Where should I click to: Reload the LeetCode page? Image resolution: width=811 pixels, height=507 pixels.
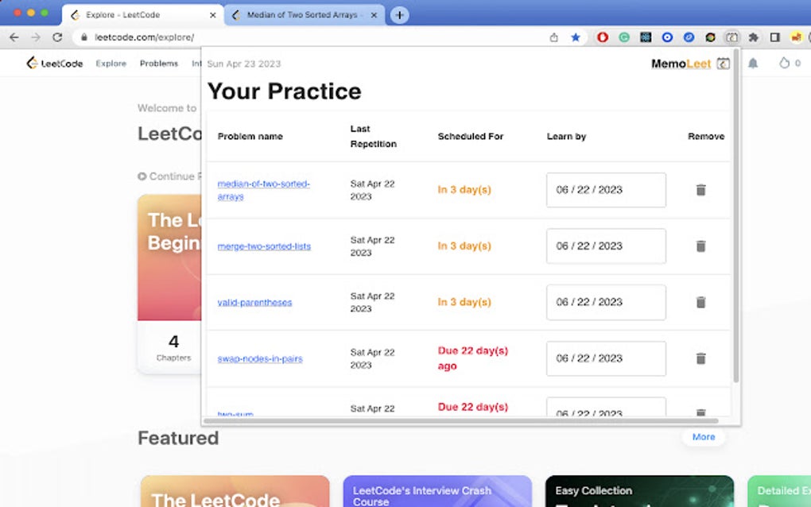pyautogui.click(x=57, y=37)
